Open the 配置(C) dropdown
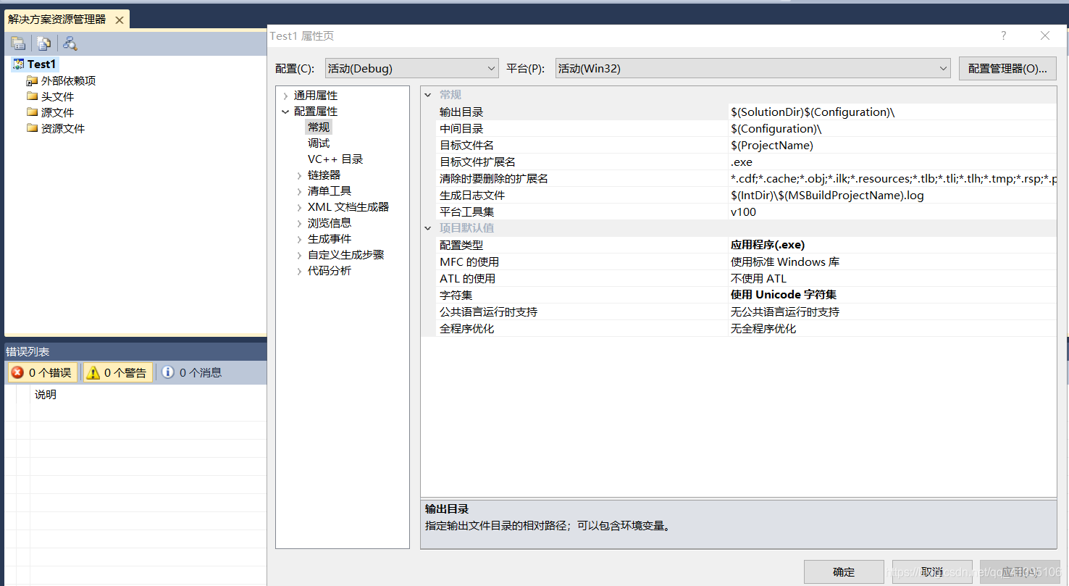 (x=411, y=67)
